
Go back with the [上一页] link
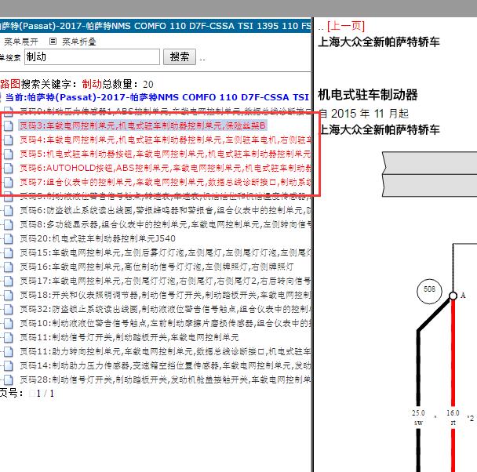click(346, 26)
